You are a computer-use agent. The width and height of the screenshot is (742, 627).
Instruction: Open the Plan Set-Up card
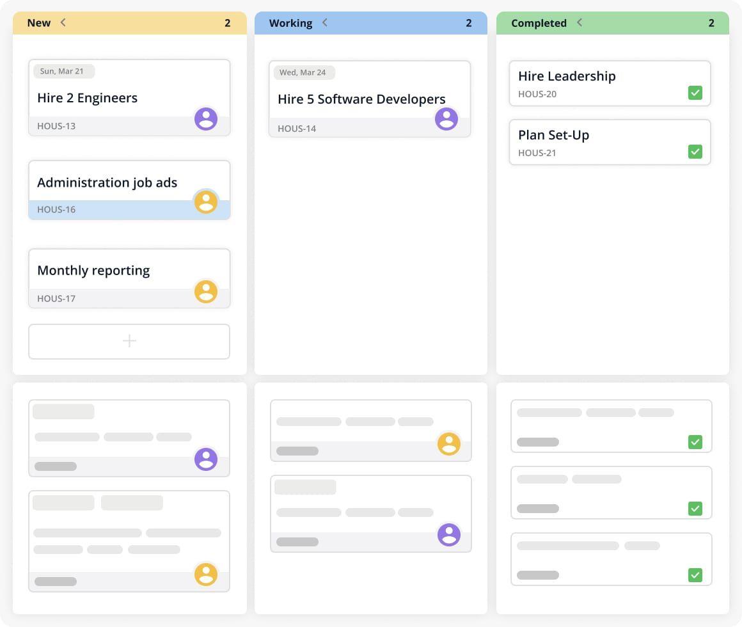610,142
